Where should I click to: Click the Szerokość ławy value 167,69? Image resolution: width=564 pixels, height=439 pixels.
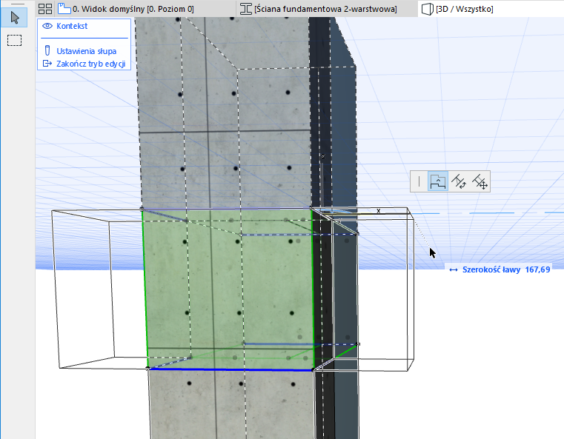(x=537, y=270)
